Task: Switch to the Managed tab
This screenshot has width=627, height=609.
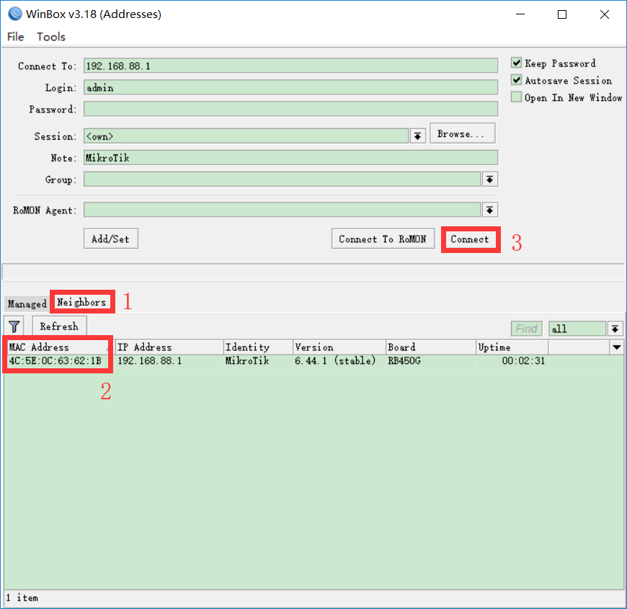Action: [27, 303]
